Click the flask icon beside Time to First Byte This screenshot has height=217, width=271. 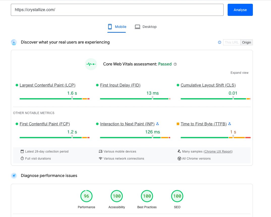point(229,124)
